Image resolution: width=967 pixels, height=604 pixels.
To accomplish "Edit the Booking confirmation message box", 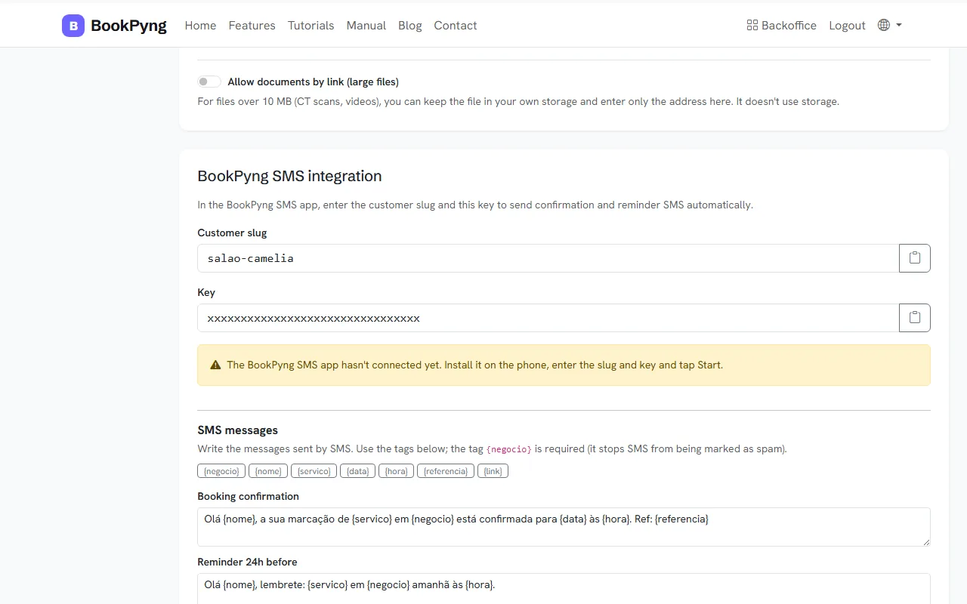I will point(564,527).
